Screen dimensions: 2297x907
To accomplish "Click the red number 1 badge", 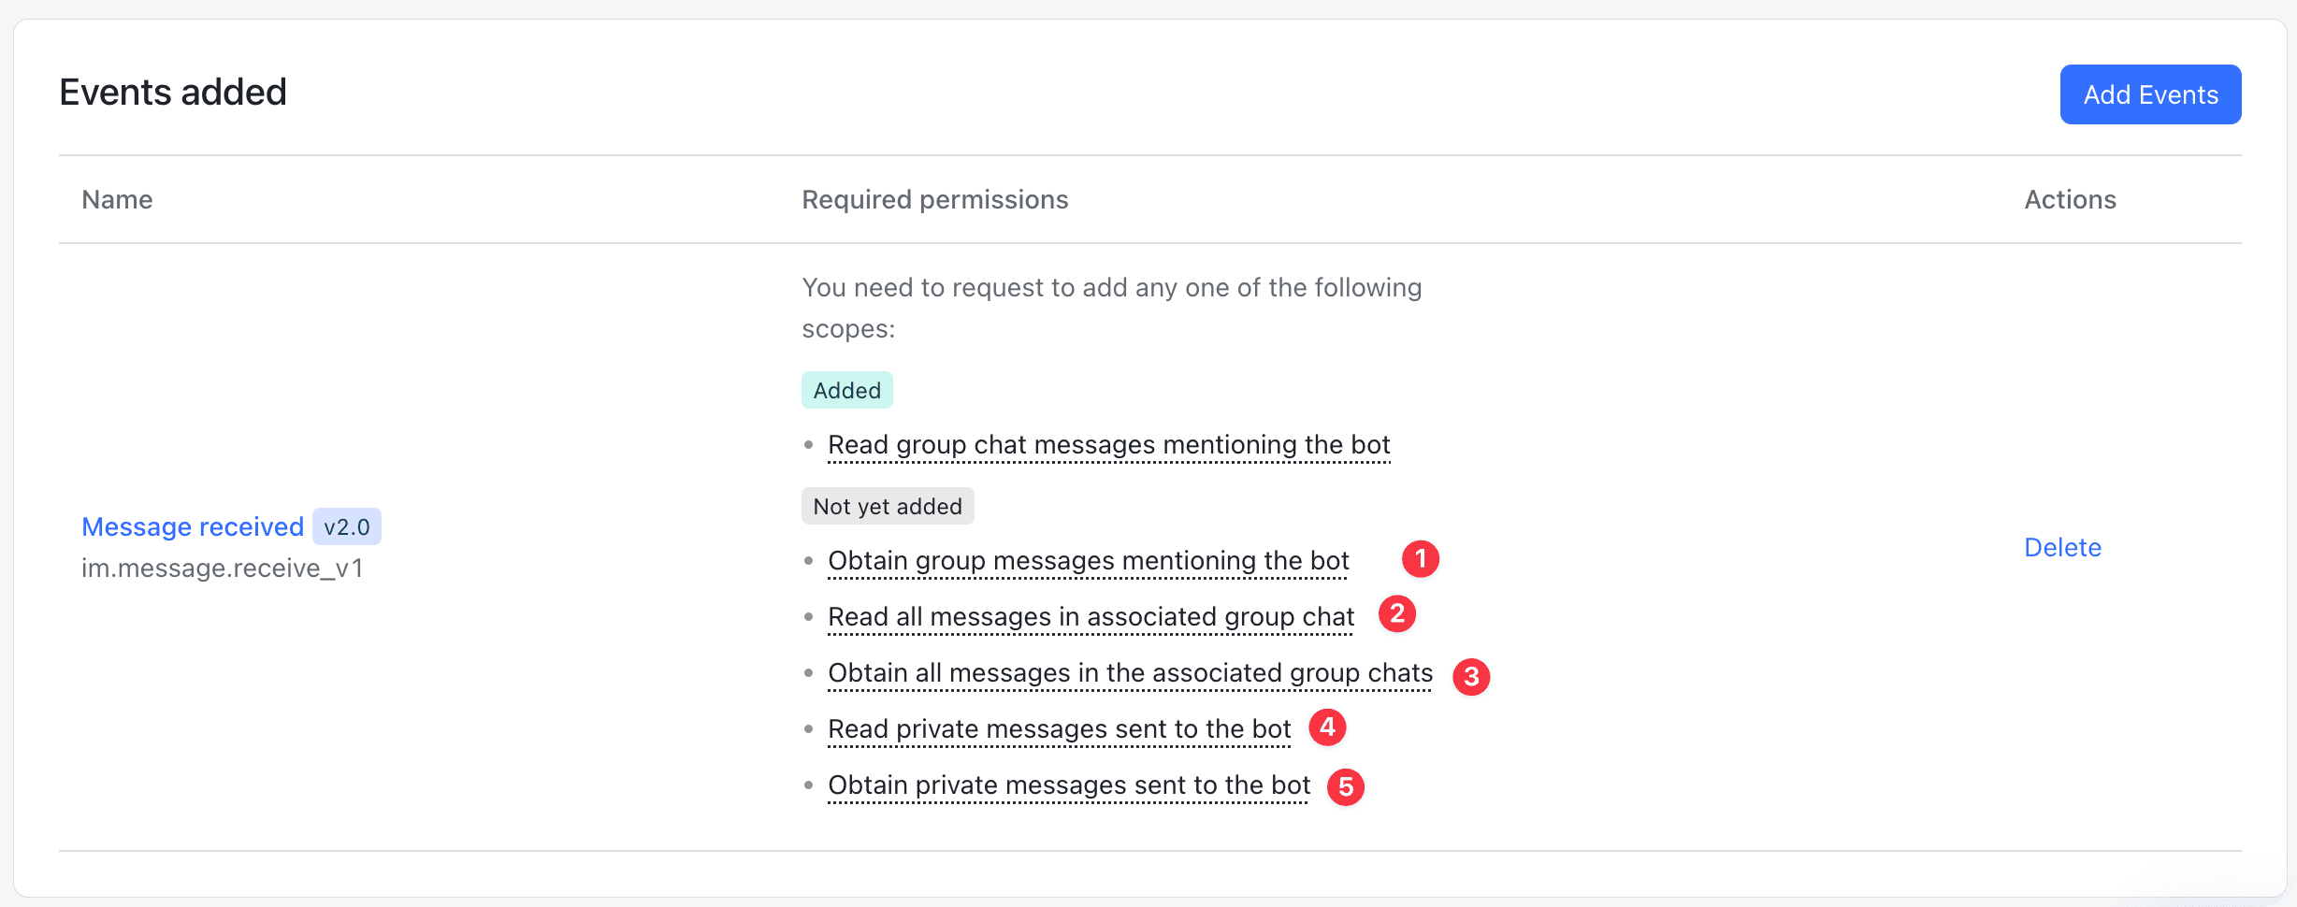I will point(1420,559).
